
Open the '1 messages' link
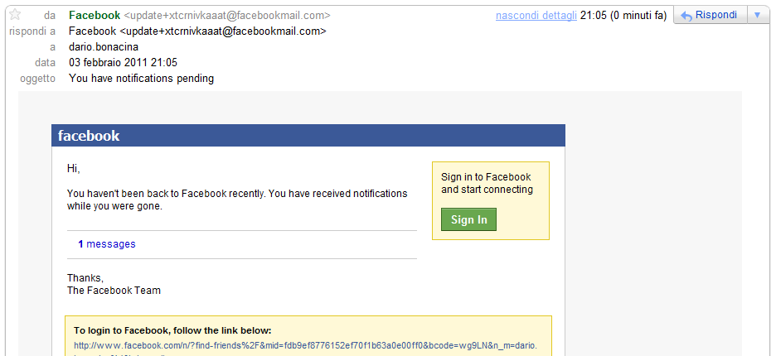click(x=107, y=244)
